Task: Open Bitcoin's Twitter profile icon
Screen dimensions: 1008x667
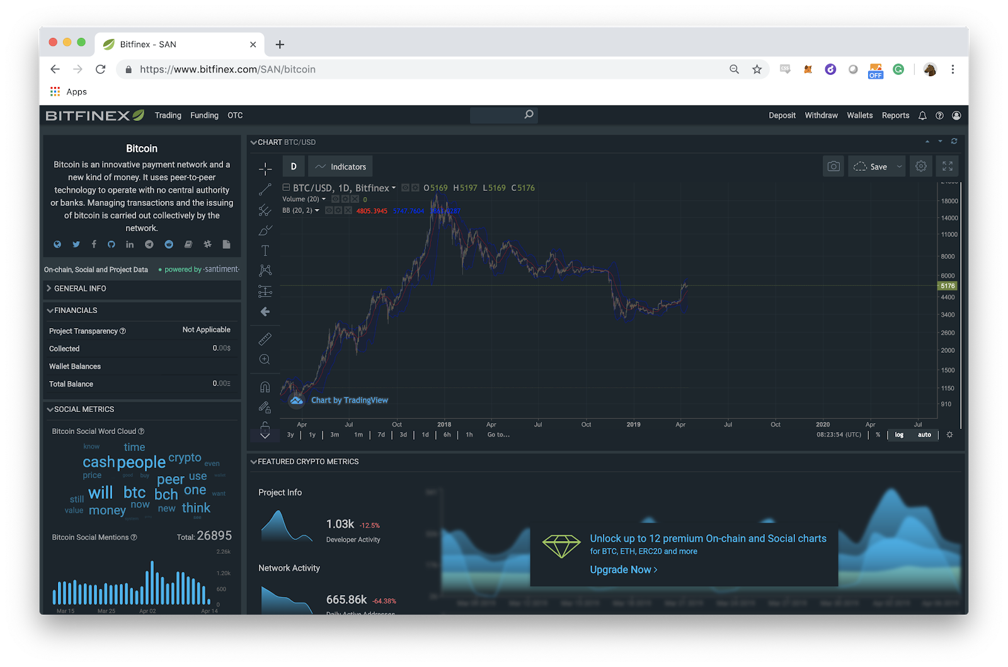Action: click(76, 244)
